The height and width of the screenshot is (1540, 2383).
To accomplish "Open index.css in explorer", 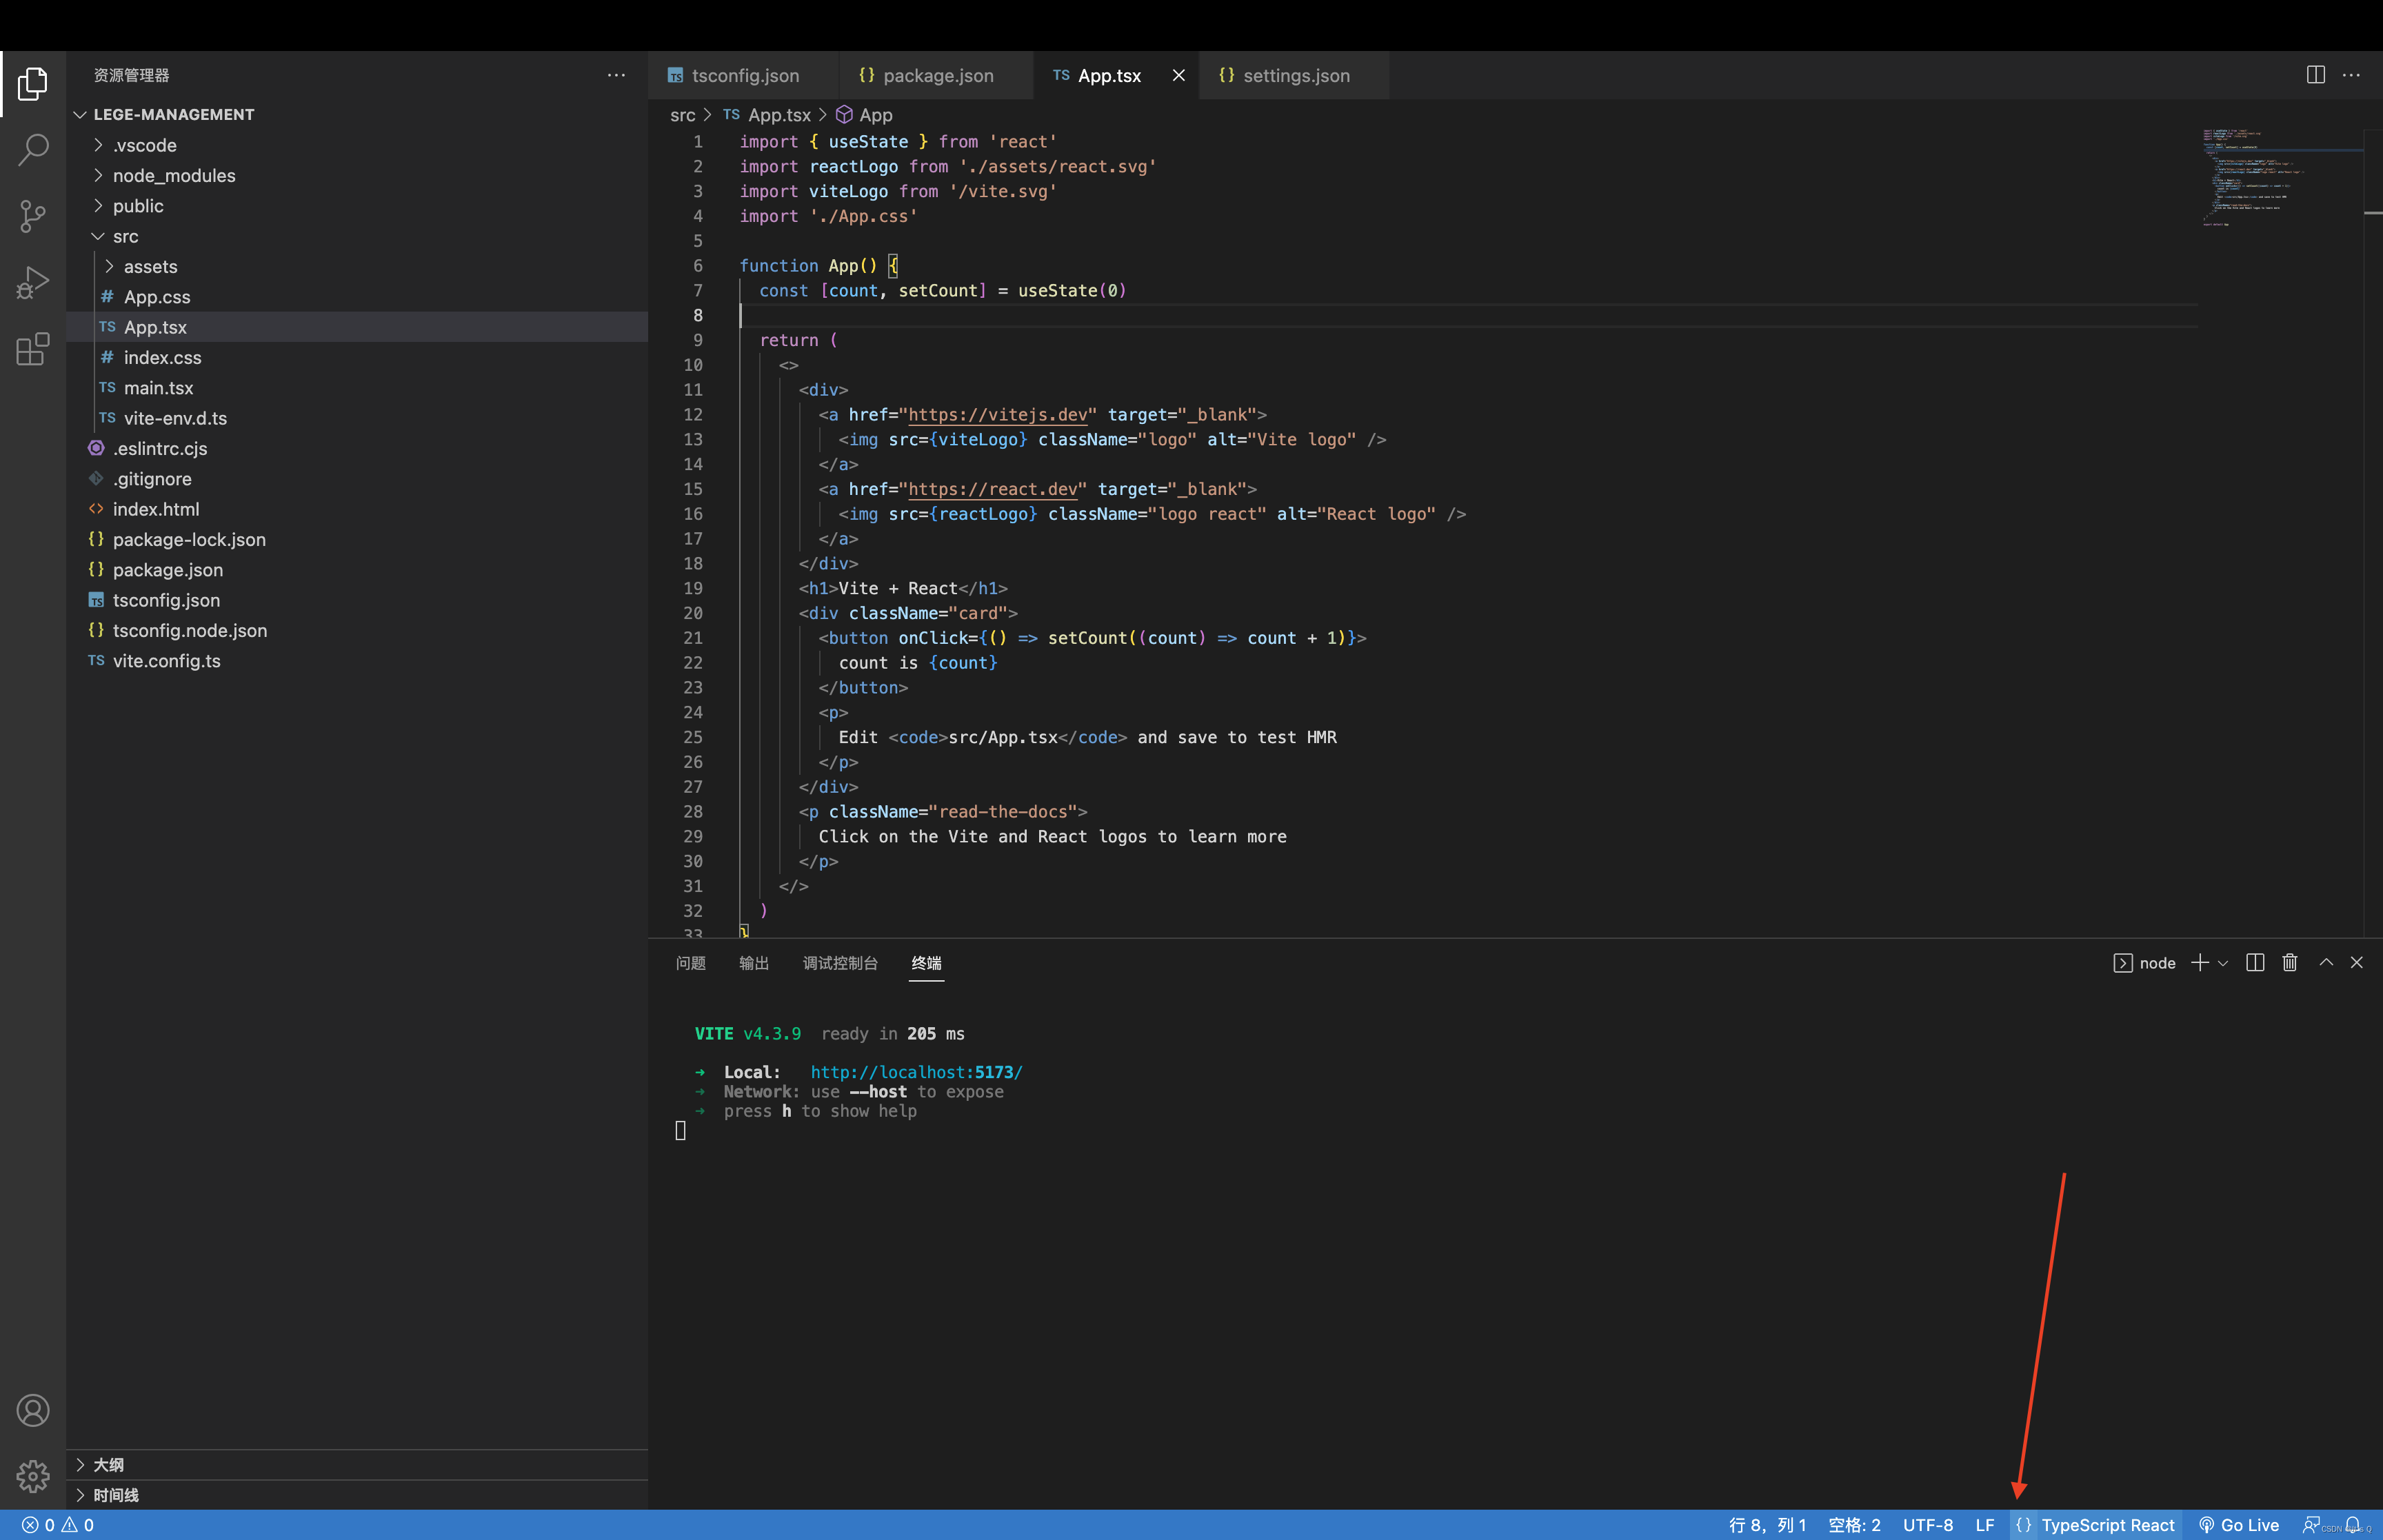I will 357,357.
